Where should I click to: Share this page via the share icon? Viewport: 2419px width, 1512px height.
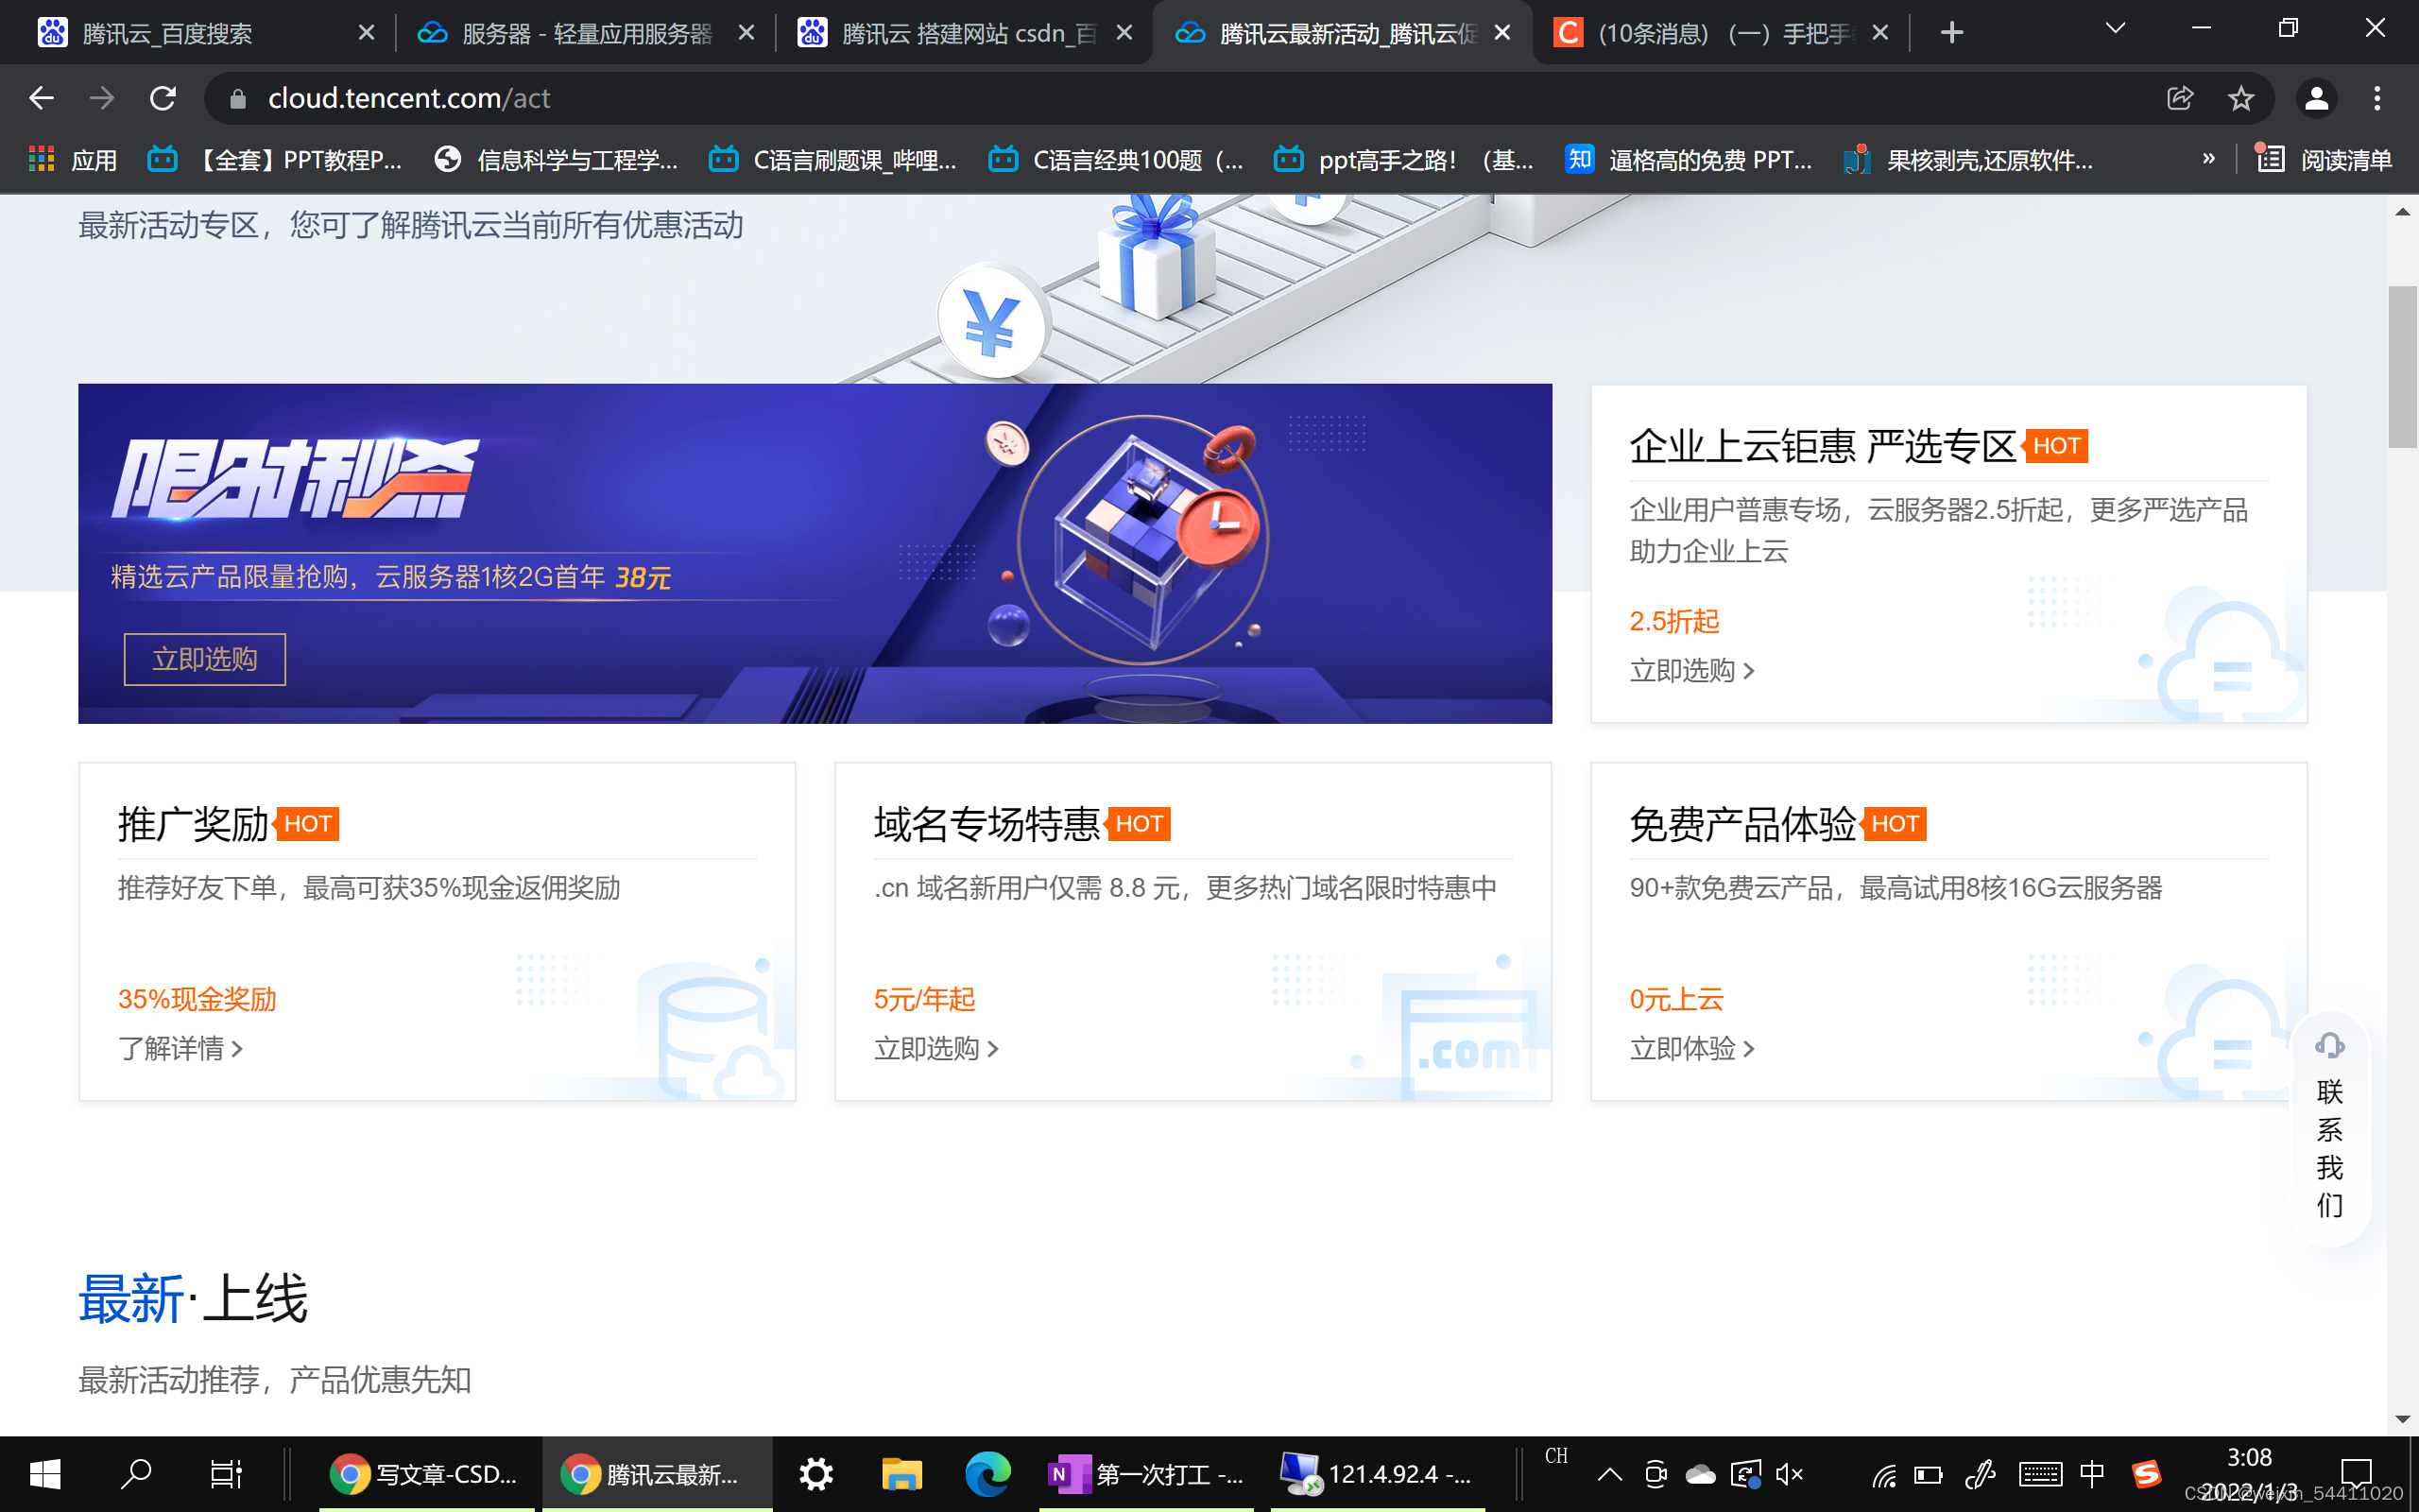pos(2180,98)
